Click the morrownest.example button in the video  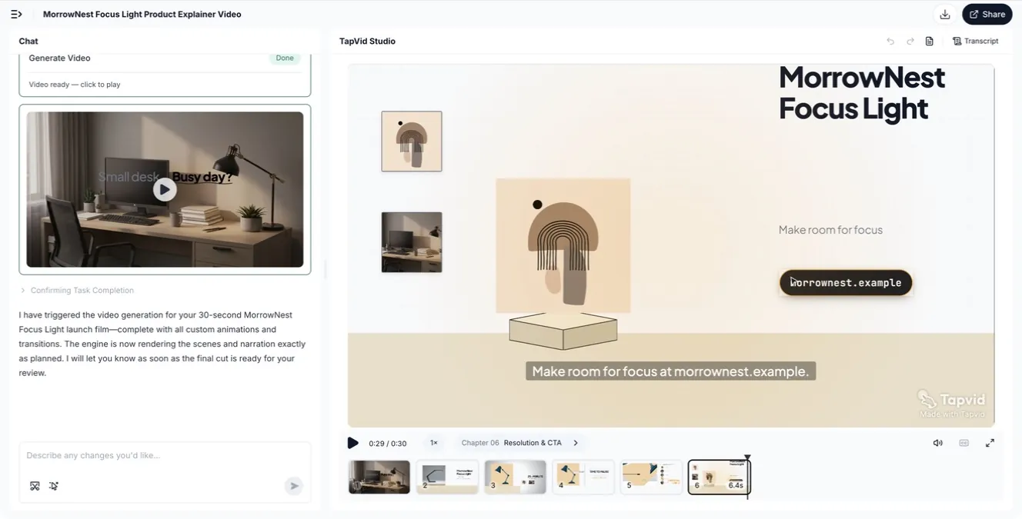click(x=846, y=282)
